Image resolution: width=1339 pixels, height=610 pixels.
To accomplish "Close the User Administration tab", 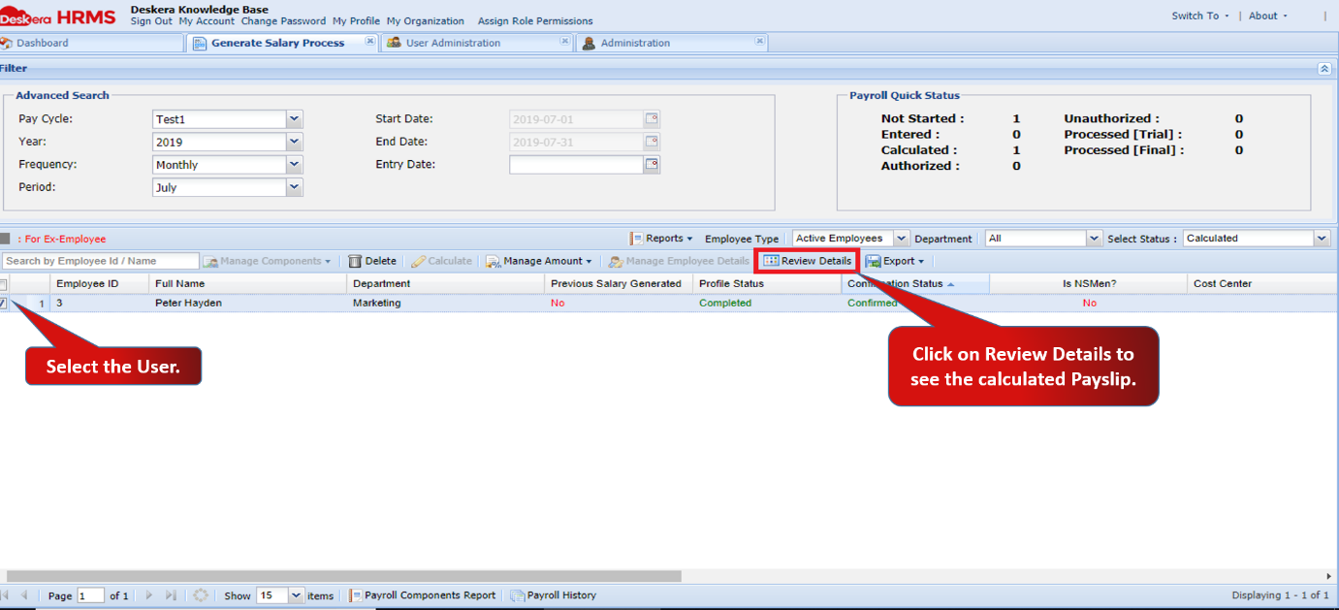I will (x=565, y=41).
